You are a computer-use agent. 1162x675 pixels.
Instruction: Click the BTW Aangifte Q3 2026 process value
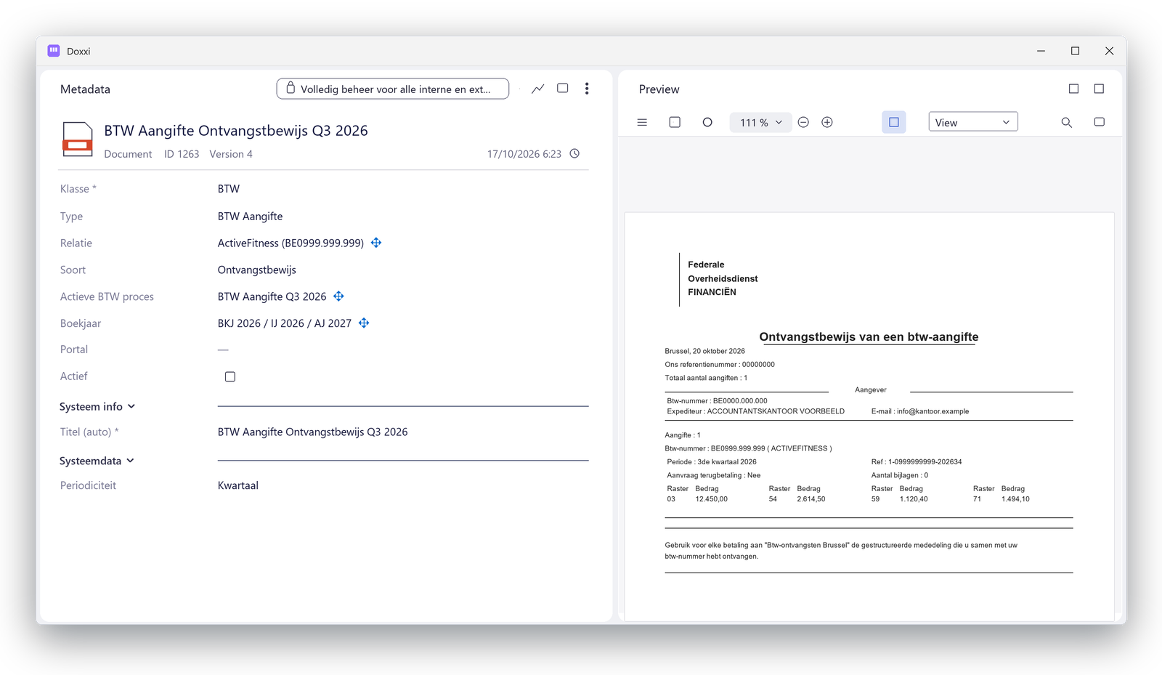coord(272,296)
